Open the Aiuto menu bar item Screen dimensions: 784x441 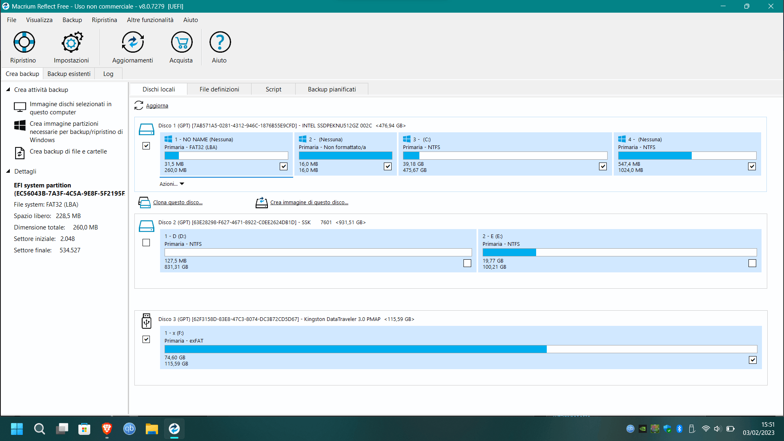[x=191, y=20]
